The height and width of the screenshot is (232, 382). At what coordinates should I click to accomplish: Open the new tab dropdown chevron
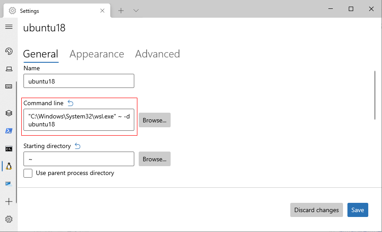[x=136, y=11]
